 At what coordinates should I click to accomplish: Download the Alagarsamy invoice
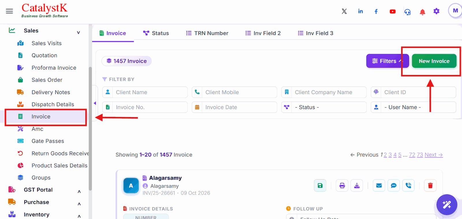pos(357,185)
